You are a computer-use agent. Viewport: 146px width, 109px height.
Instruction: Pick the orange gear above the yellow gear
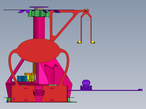[x=30, y=74]
